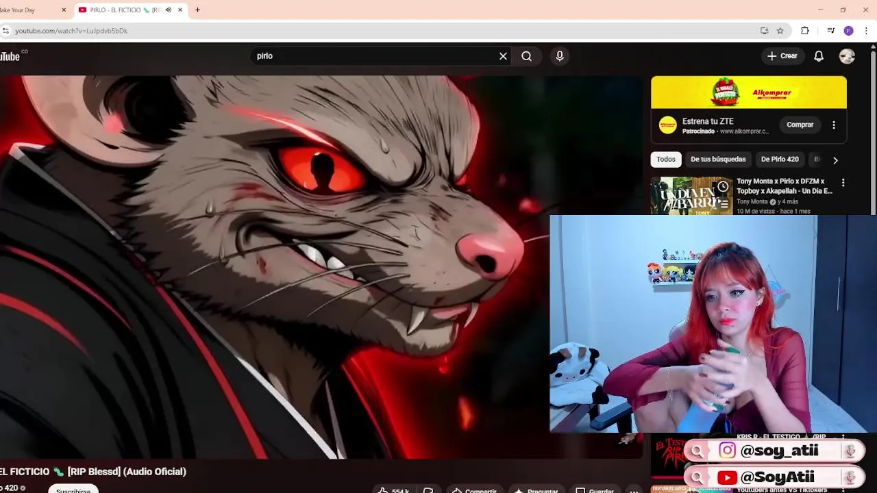Open the Tony Monta x Pirlo video title
Viewport: 877px width, 493px height.
pos(785,186)
